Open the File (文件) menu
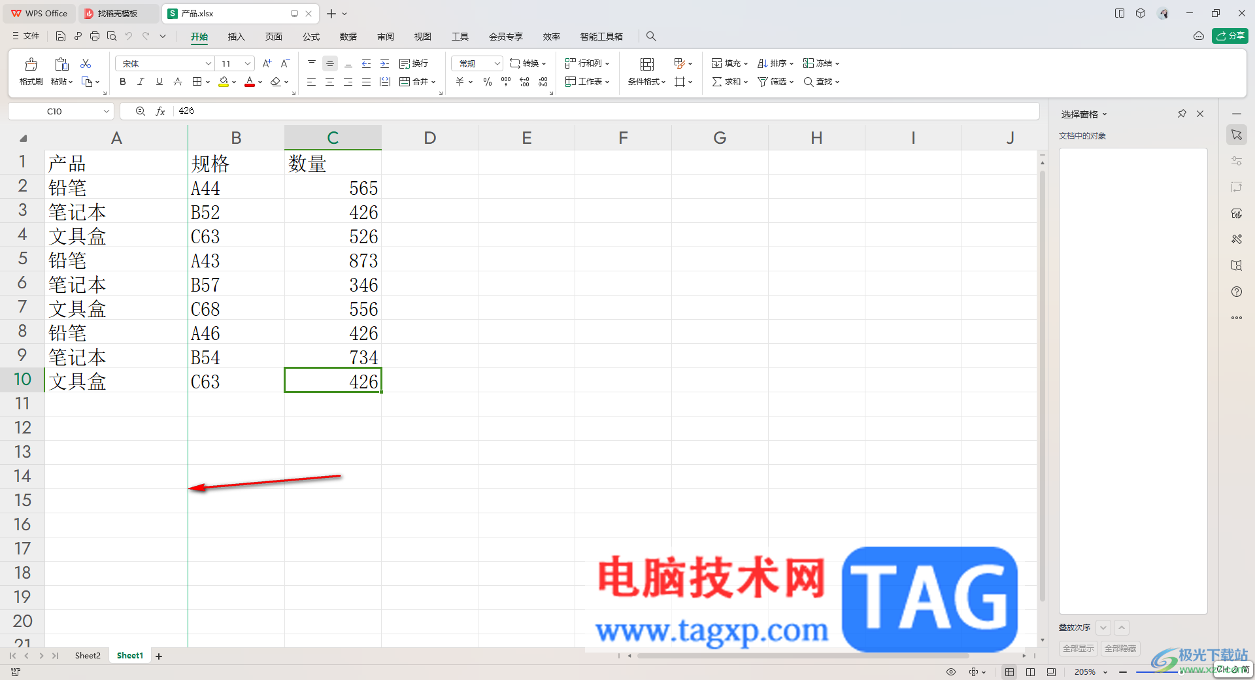 26,36
